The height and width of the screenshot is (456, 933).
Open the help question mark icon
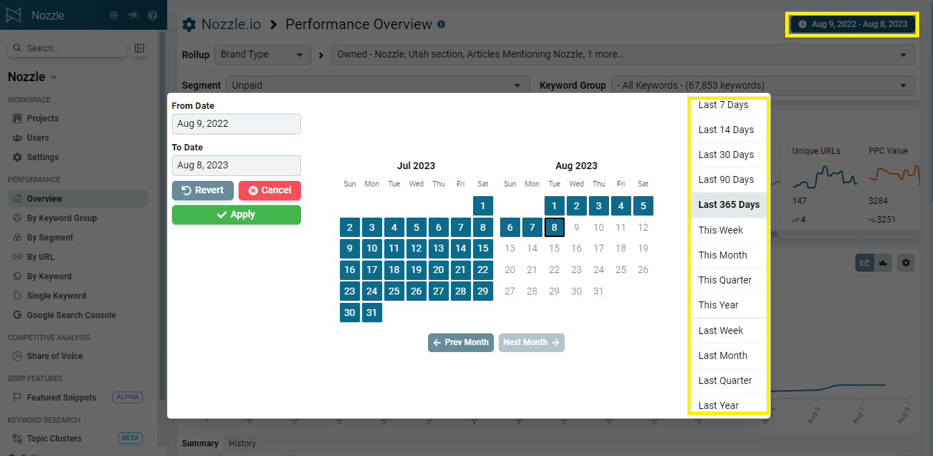click(x=152, y=15)
